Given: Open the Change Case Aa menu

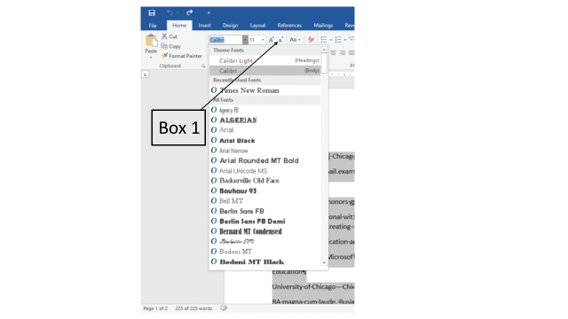Looking at the screenshot, I should pyautogui.click(x=296, y=40).
